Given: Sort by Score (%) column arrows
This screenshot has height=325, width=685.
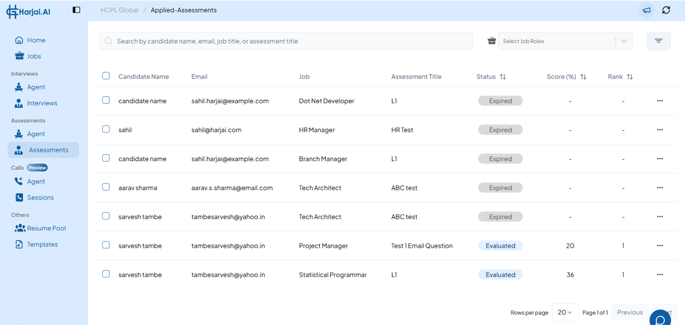Looking at the screenshot, I should click(x=583, y=77).
